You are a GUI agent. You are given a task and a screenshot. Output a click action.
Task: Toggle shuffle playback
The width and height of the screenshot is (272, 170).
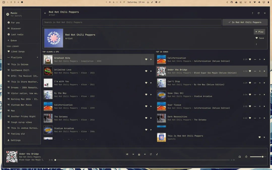click(127, 154)
